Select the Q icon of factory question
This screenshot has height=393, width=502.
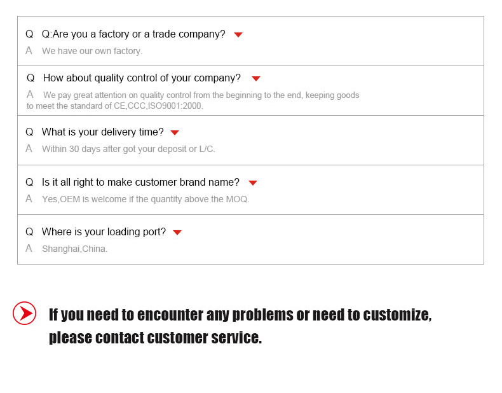tap(29, 34)
